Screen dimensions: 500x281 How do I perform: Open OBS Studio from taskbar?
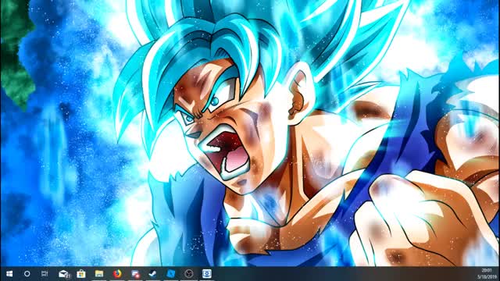189,274
